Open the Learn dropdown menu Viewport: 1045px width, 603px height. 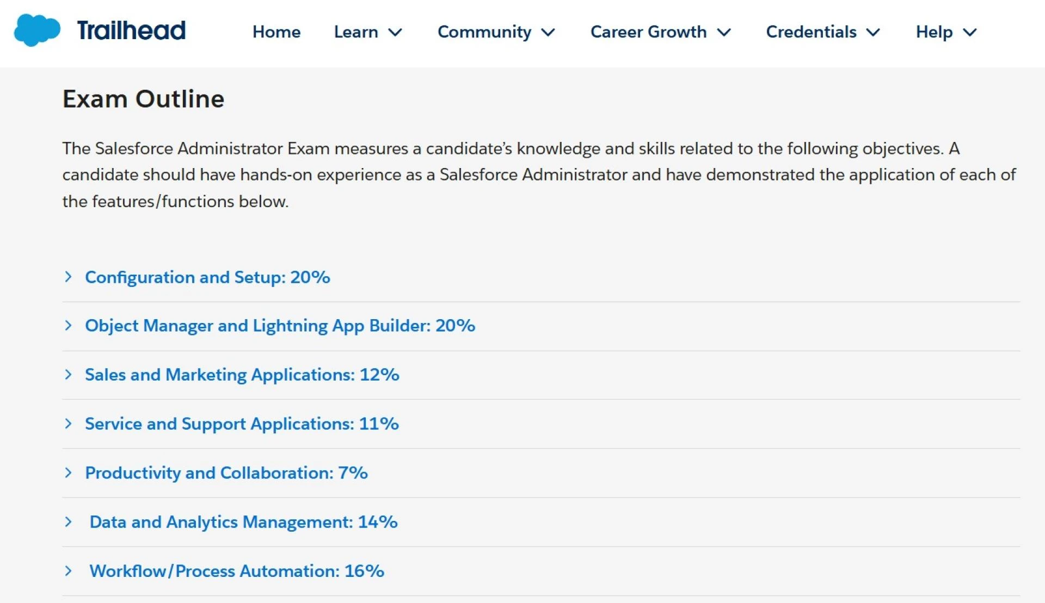(x=368, y=32)
